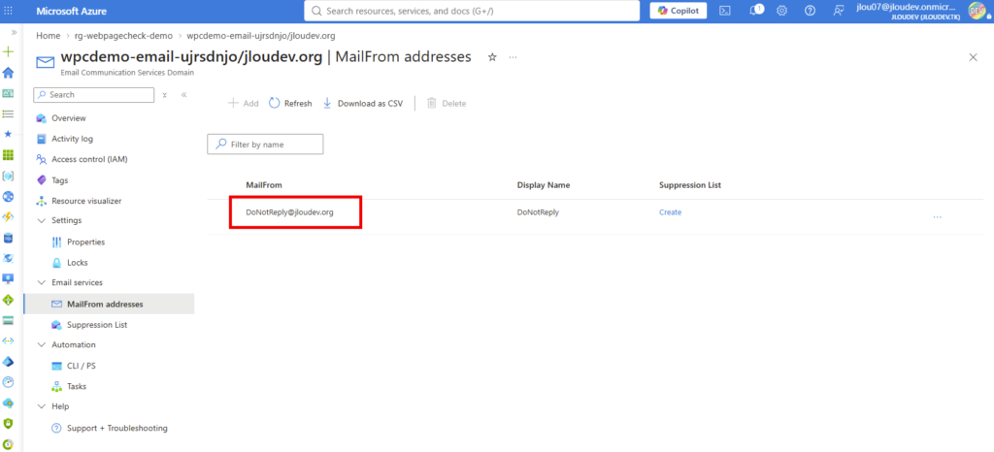Image resolution: width=994 pixels, height=452 pixels.
Task: Open rg-webpagecheck-demo breadcrumb
Action: click(x=123, y=36)
